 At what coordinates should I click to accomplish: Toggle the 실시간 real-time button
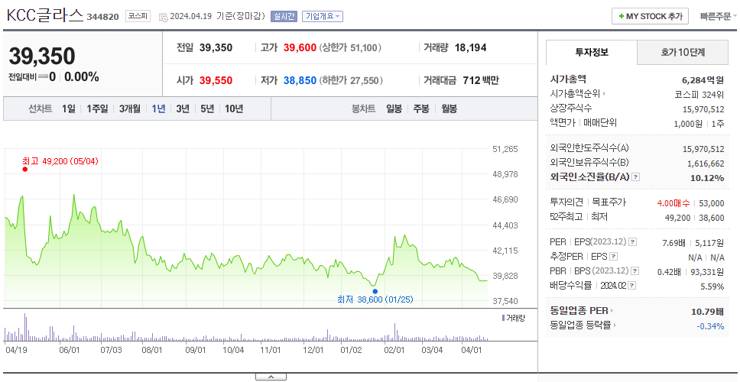(284, 16)
